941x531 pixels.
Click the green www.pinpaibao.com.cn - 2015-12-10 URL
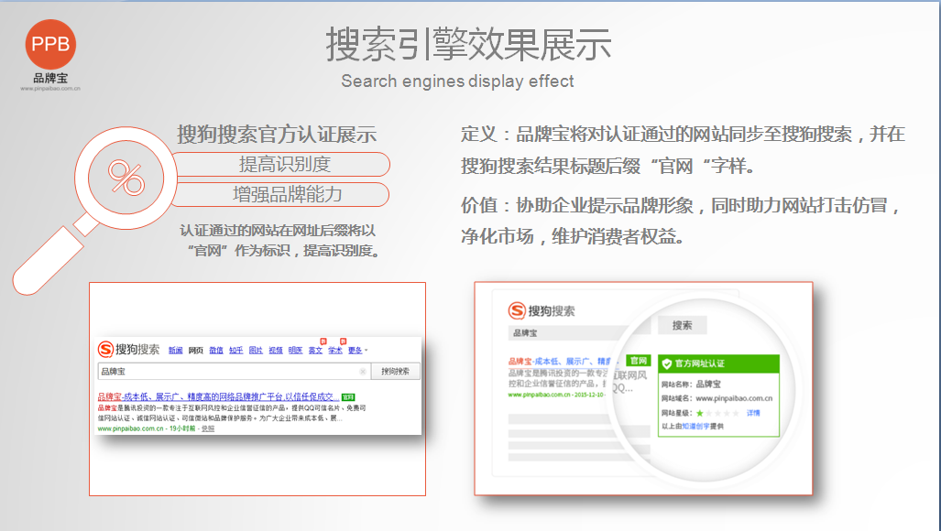pos(556,395)
